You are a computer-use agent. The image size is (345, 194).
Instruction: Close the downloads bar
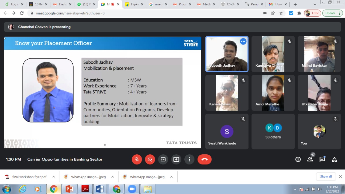click(340, 177)
